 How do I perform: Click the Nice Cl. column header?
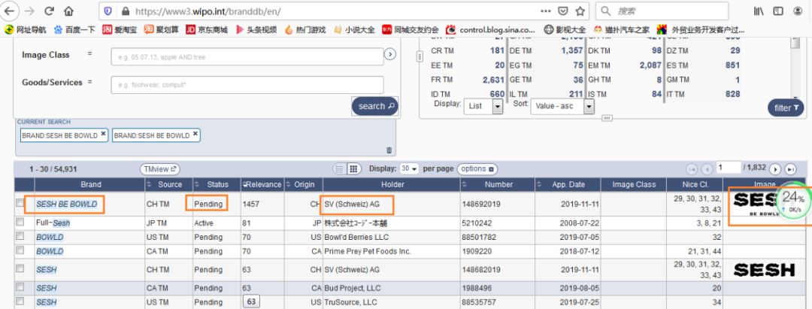coord(695,184)
